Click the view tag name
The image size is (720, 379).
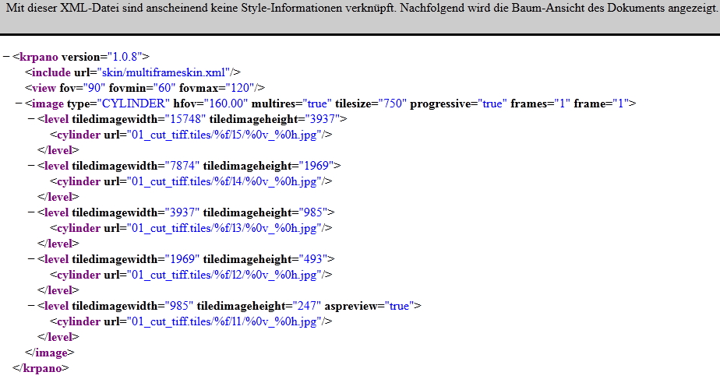point(42,88)
